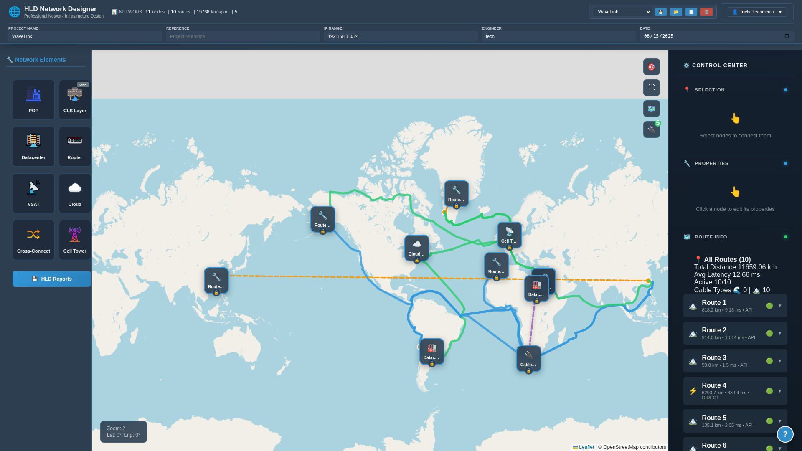Toggle fullscreen map view button

(x=652, y=88)
